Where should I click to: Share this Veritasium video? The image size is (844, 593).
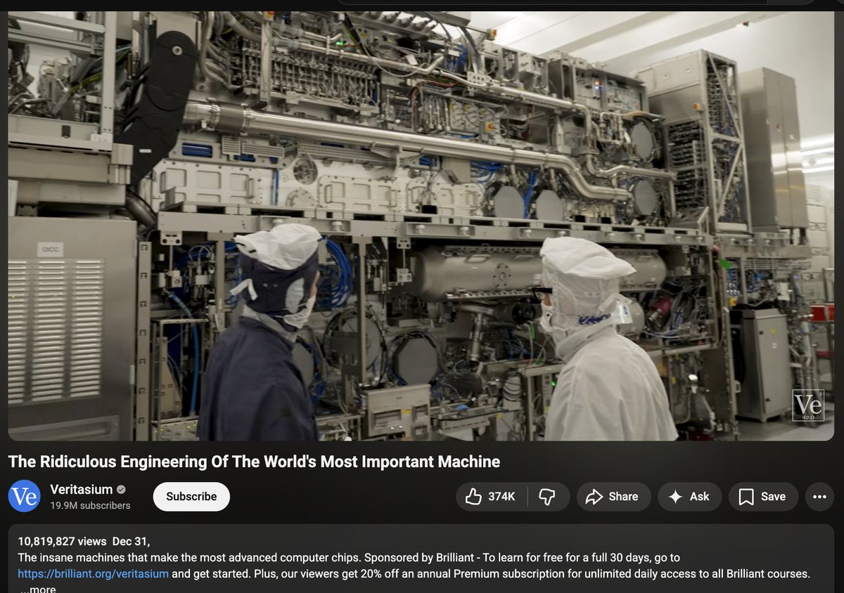tap(612, 497)
